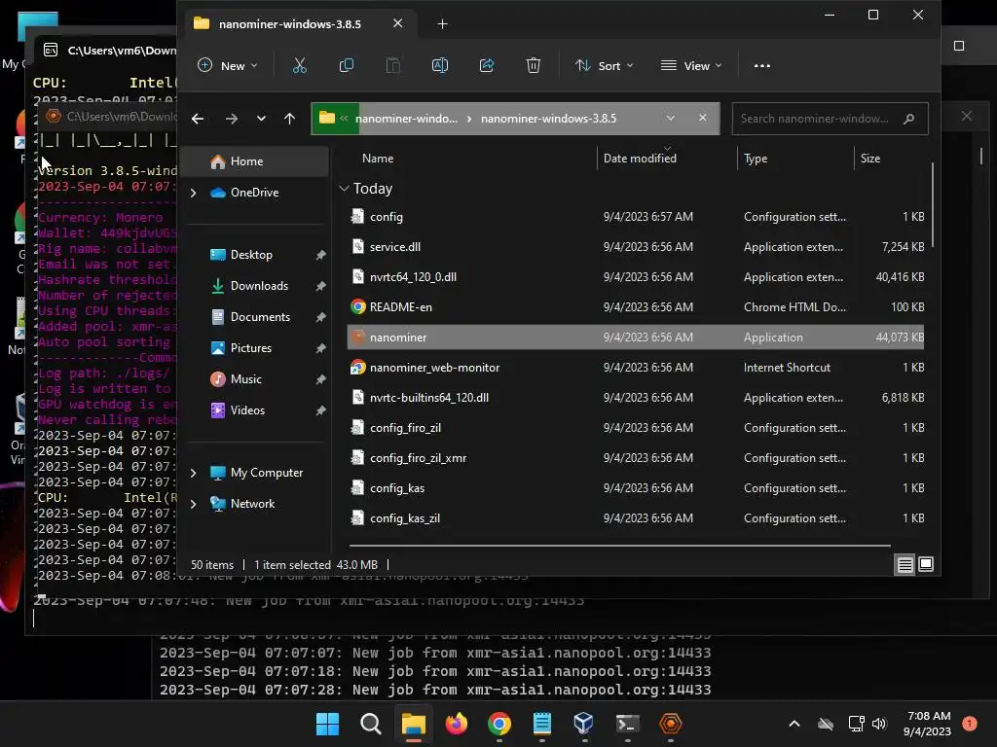Click the Rename icon in toolbar
This screenshot has height=747, width=997.
coord(440,65)
